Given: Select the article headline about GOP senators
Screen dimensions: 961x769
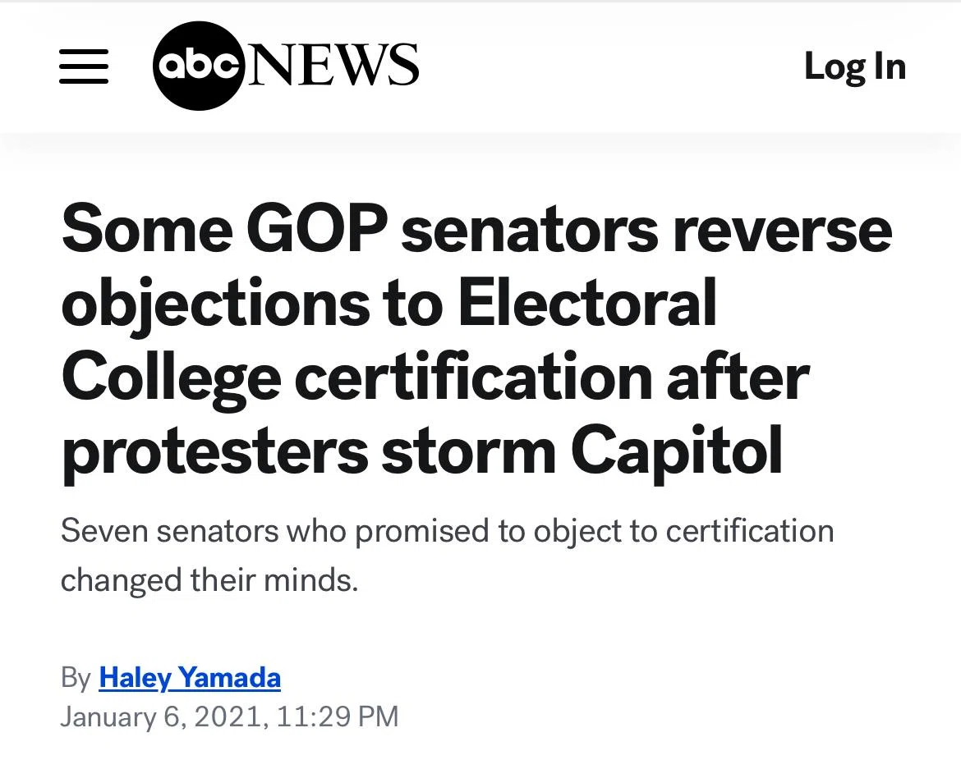Looking at the screenshot, I should 477,340.
